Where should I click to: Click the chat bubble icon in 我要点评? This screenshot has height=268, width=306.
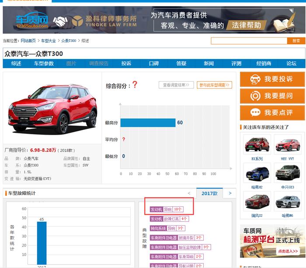[x=255, y=113]
